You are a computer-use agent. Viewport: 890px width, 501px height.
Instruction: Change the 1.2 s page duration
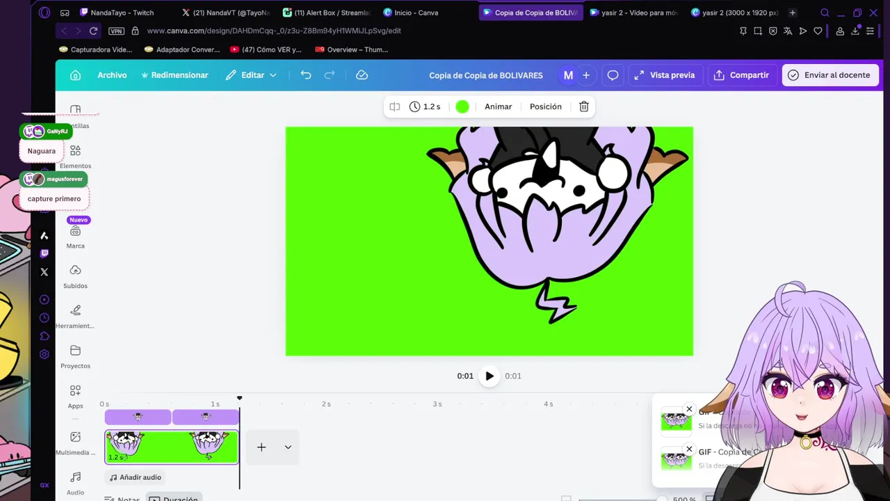point(425,106)
